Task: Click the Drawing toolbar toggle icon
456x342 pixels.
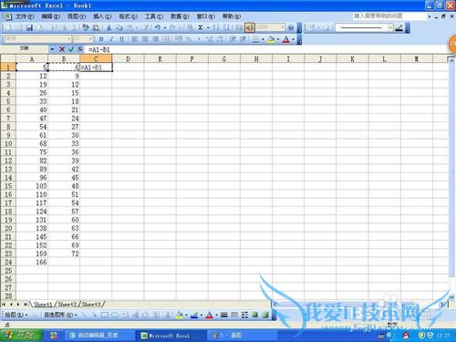Action: point(249,28)
